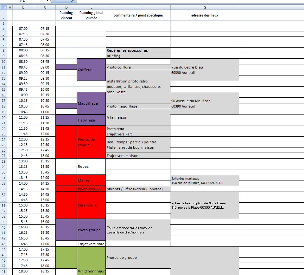Select the purple Coiffeur cell
The height and width of the screenshot is (275, 304).
(x=91, y=70)
